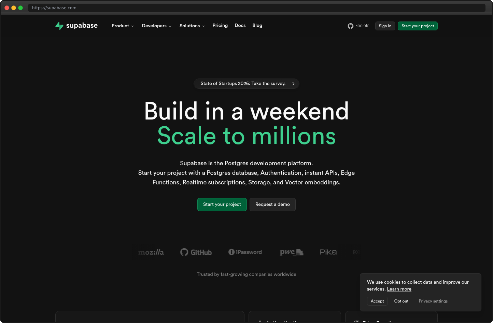Click the GitHub company logo under the hero

point(196,252)
